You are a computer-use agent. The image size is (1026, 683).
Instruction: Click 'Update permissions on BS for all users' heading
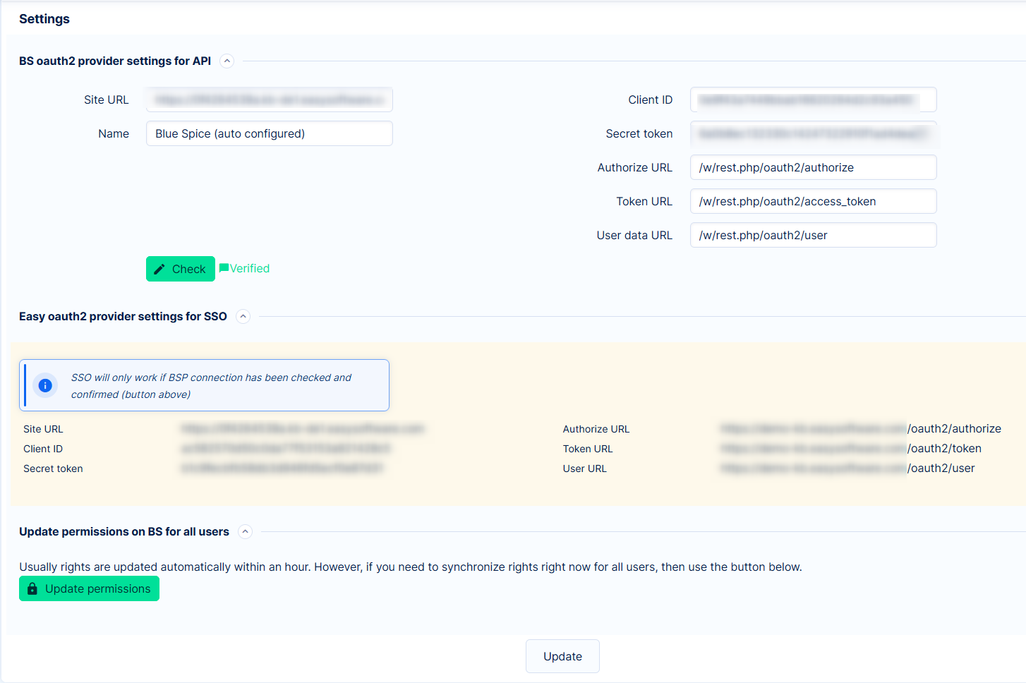[124, 532]
